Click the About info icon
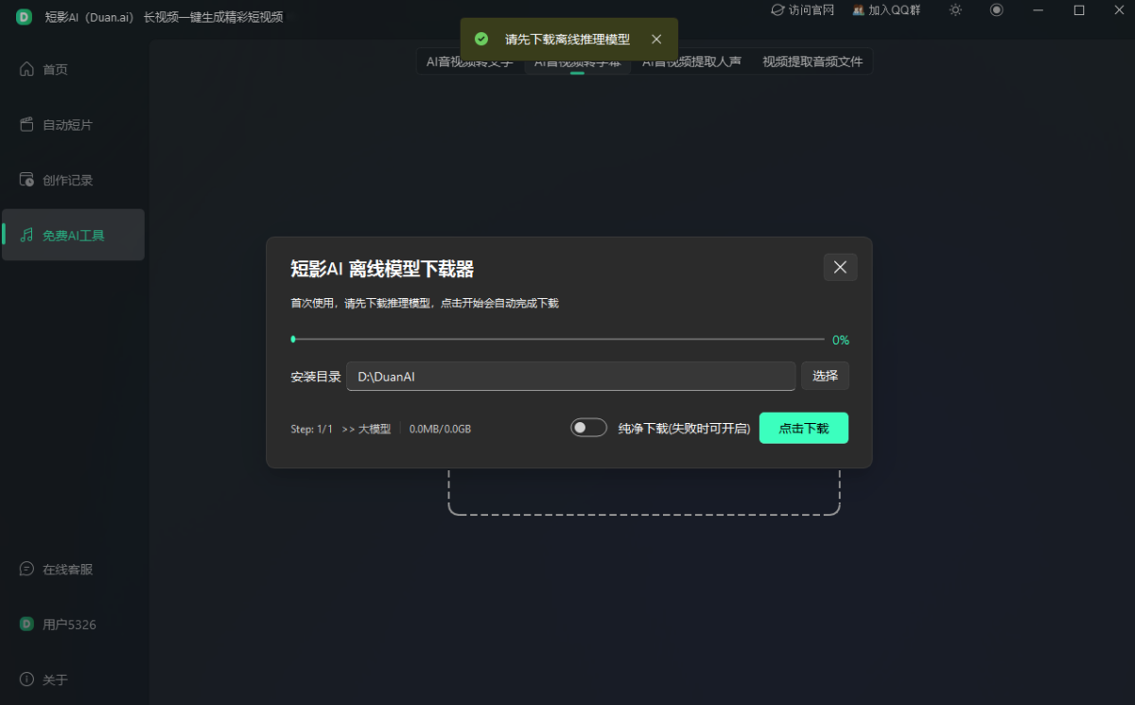Screen dimensions: 1135x705 (26, 680)
